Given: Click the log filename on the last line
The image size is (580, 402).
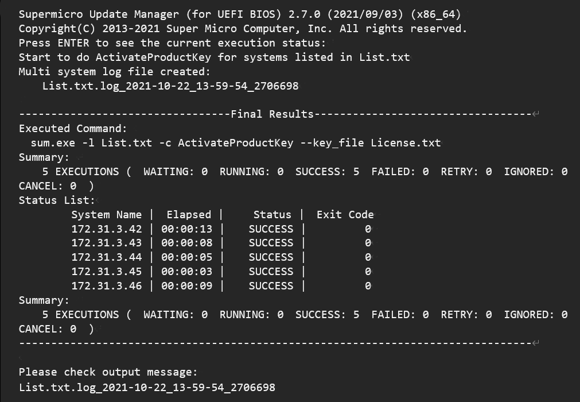Looking at the screenshot, I should pyautogui.click(x=147, y=387).
